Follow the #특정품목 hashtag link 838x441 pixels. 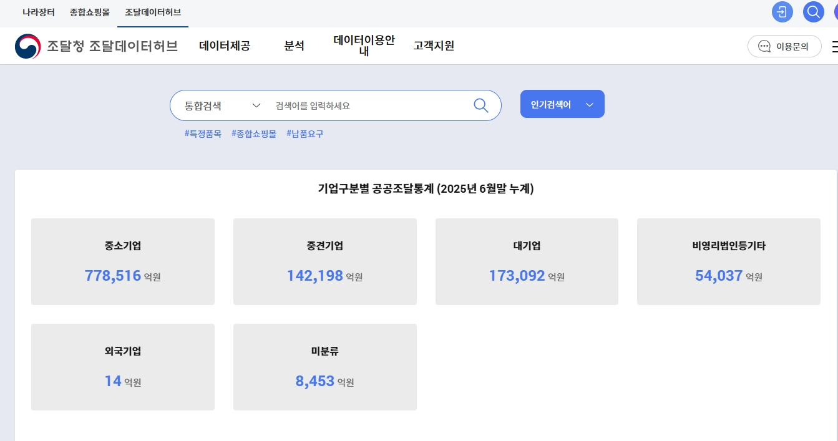(203, 133)
